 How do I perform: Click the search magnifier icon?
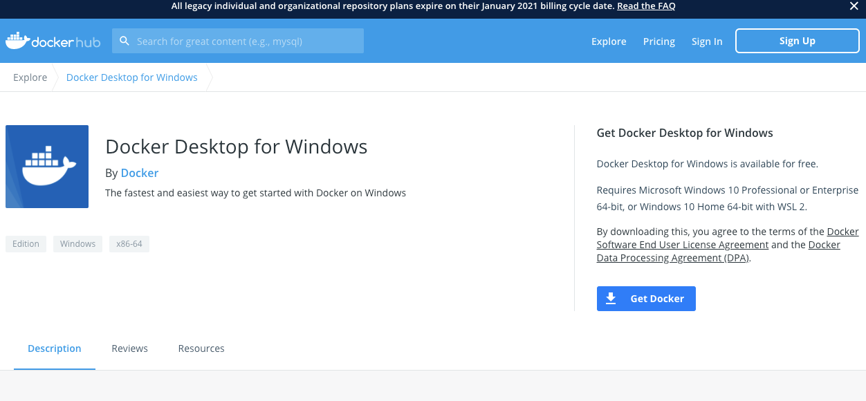(x=125, y=41)
